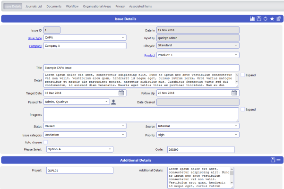Click the Date In field showing 19 Nov 2018
Viewport: 284px width, 189px height.
pyautogui.click(x=198, y=30)
